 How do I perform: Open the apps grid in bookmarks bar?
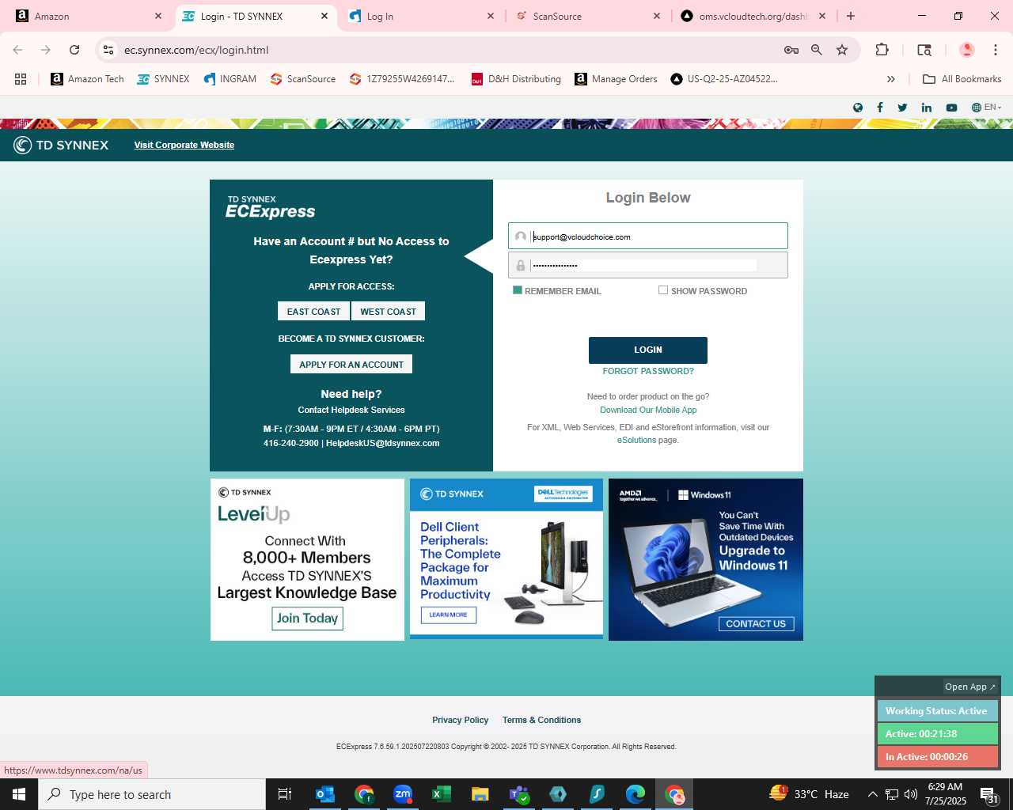pos(21,79)
